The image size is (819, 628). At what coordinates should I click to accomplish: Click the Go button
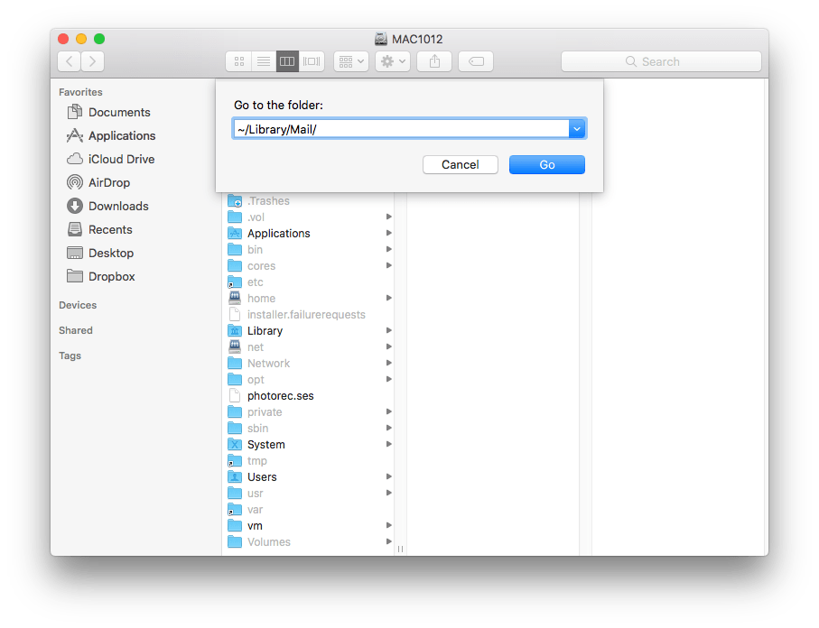(x=546, y=165)
